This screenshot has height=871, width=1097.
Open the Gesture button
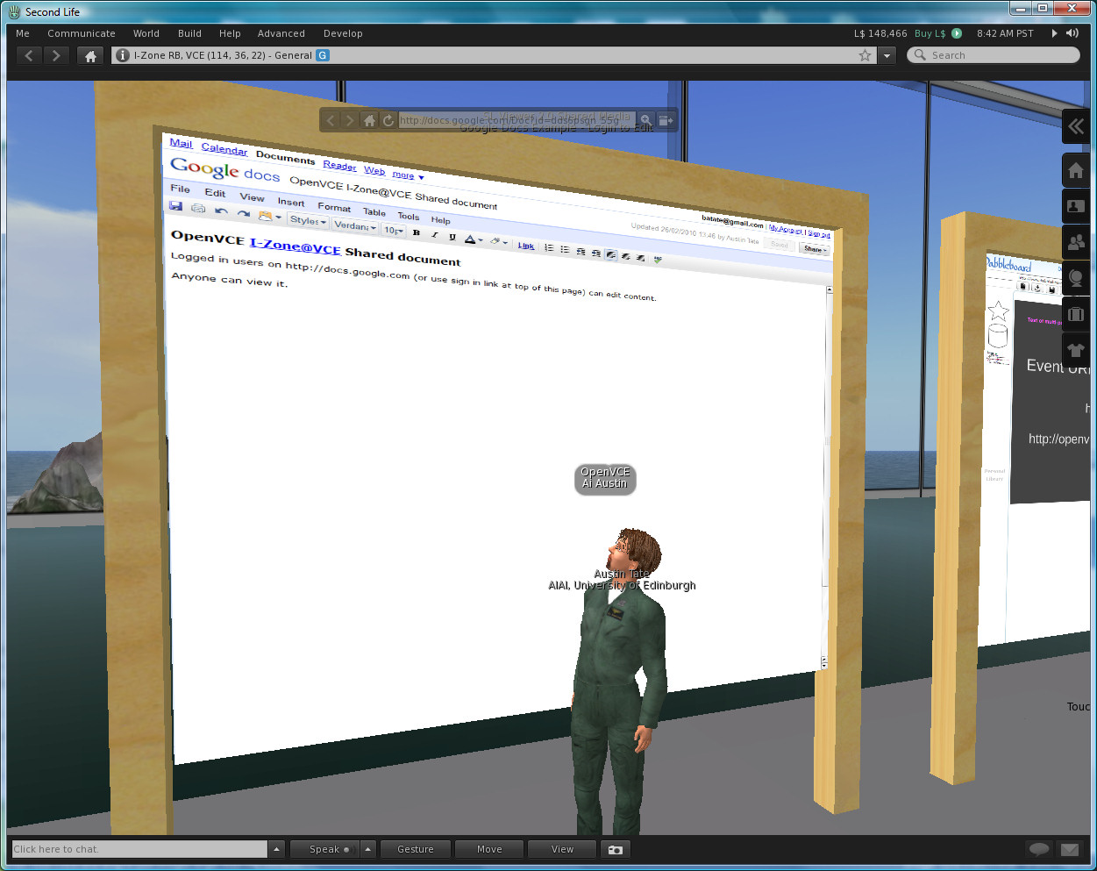tap(416, 849)
